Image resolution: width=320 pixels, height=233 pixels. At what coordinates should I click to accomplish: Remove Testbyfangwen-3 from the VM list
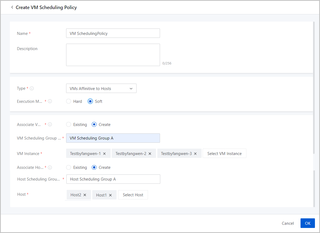195,154
